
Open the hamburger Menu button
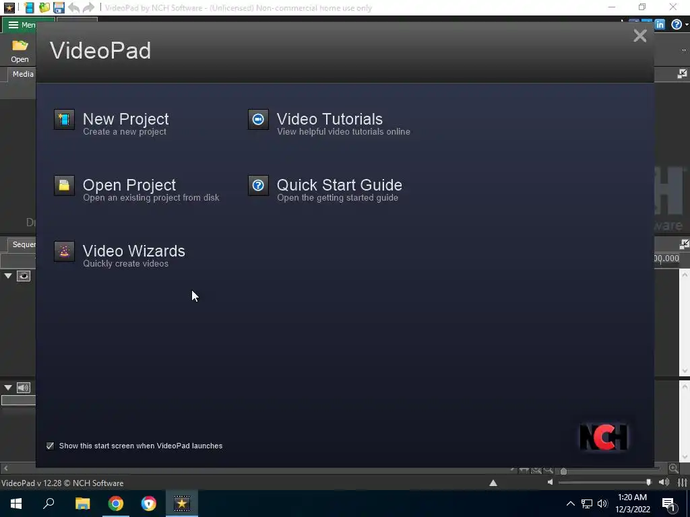21,25
